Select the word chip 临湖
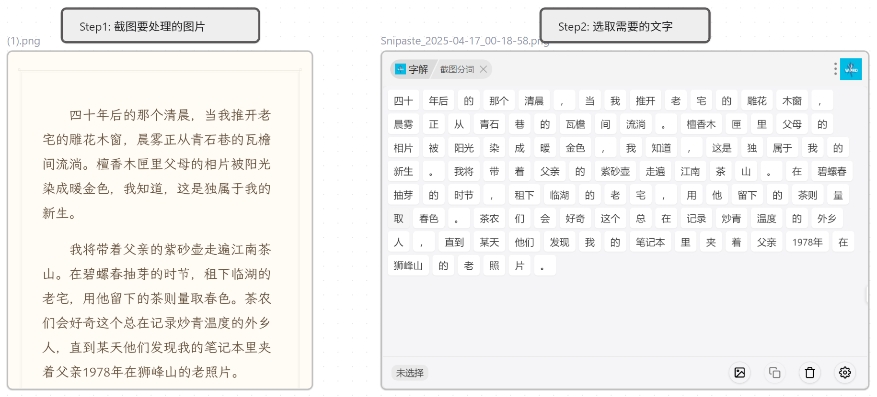877x397 pixels. 559,195
